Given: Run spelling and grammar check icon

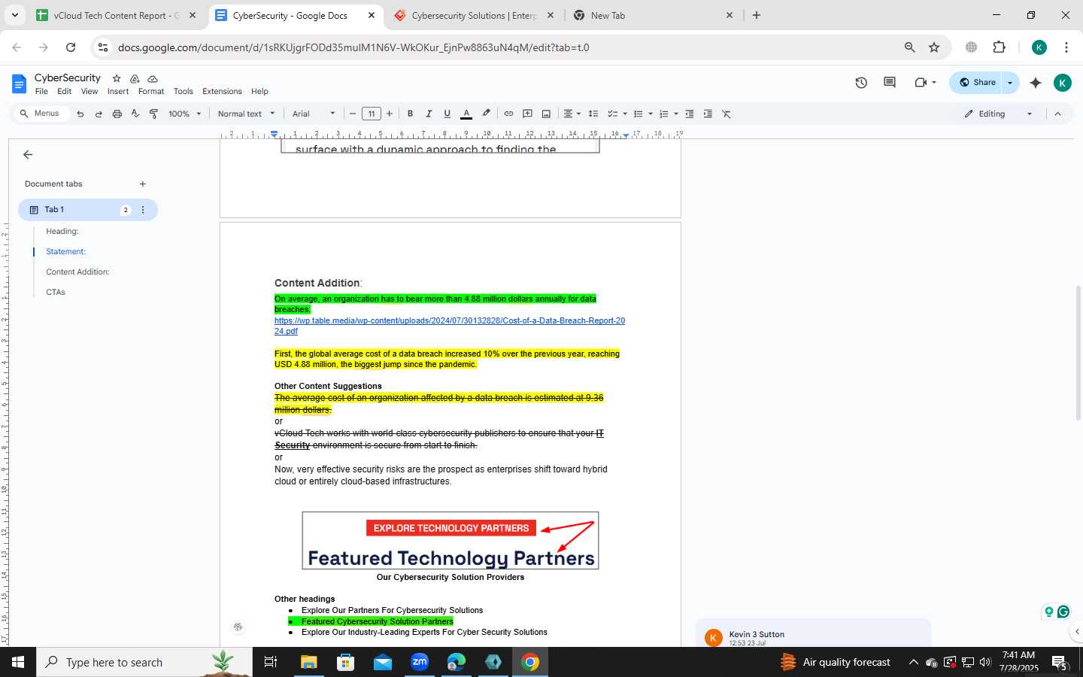Looking at the screenshot, I should 135,114.
